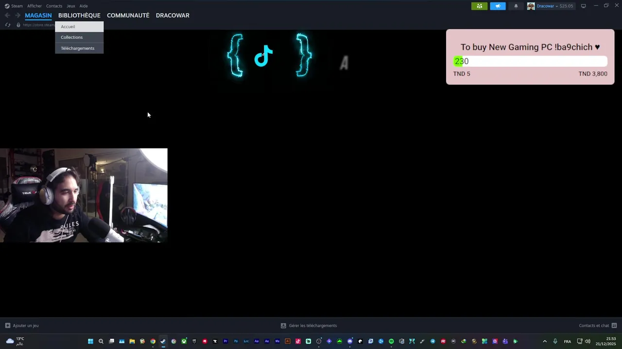This screenshot has height=349, width=622.
Task: Select Accueil in the dropdown menu
Action: [79, 27]
